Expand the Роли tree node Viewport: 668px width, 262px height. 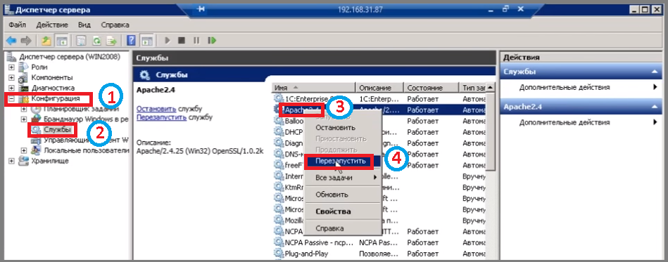point(11,67)
